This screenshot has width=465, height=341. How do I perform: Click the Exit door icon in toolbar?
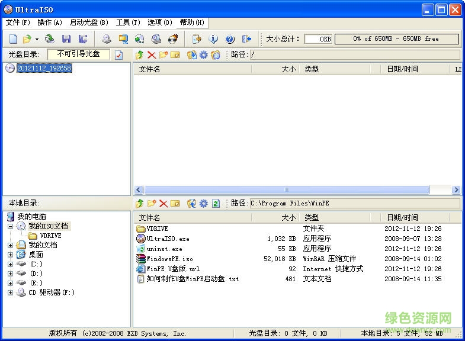point(246,39)
